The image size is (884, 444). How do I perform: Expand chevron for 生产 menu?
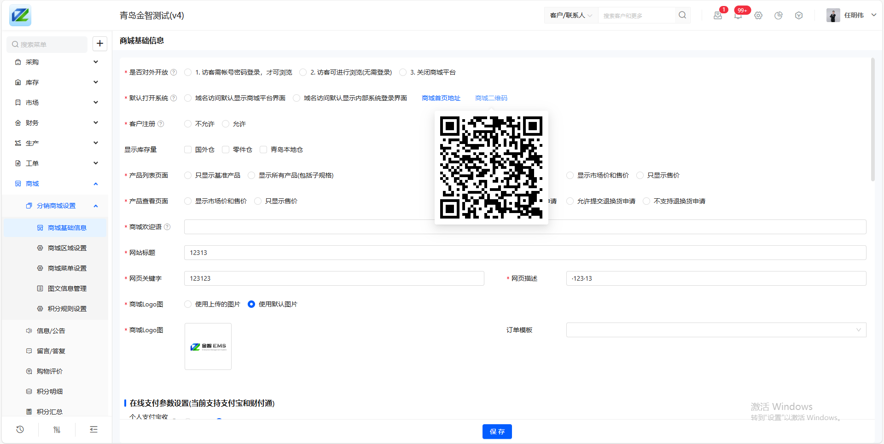click(x=96, y=143)
